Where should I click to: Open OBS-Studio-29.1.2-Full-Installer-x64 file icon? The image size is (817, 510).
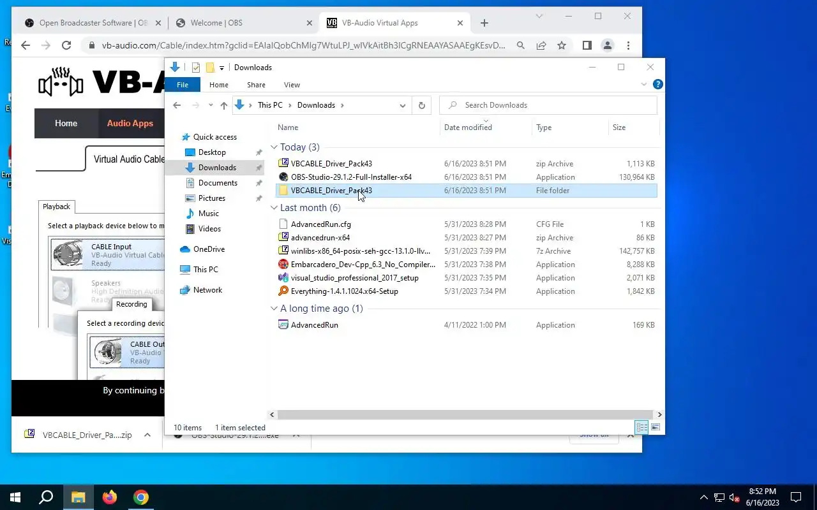click(x=284, y=177)
